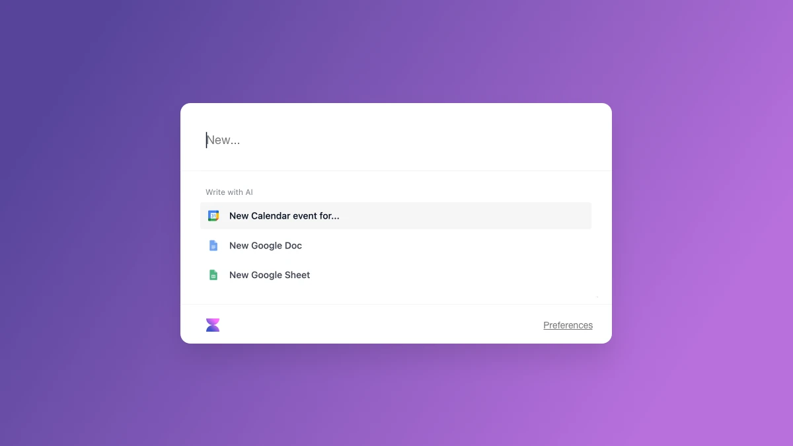793x446 pixels.
Task: Select "New Calendar event for..." option
Action: coord(396,216)
